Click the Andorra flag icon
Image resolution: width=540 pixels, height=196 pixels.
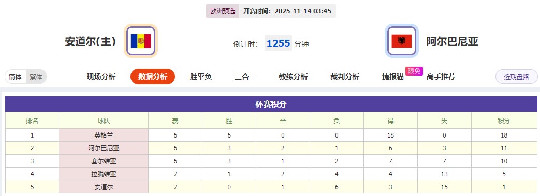141,41
